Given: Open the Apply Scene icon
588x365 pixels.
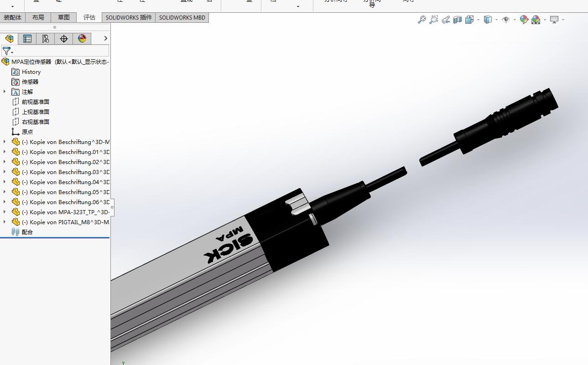Looking at the screenshot, I should [x=536, y=20].
